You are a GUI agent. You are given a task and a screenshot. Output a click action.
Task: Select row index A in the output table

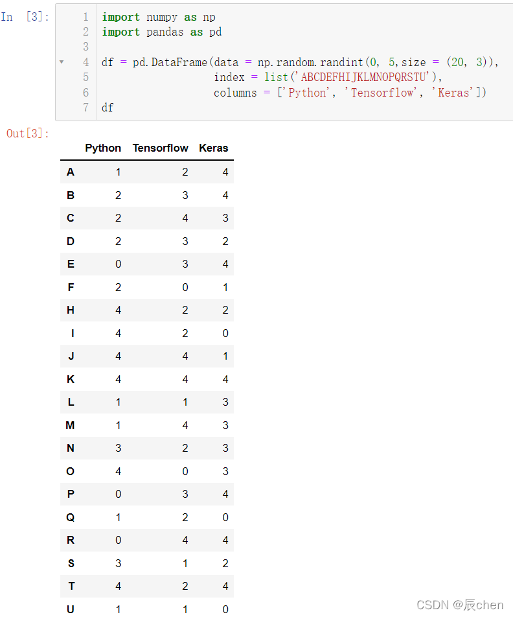tap(71, 172)
